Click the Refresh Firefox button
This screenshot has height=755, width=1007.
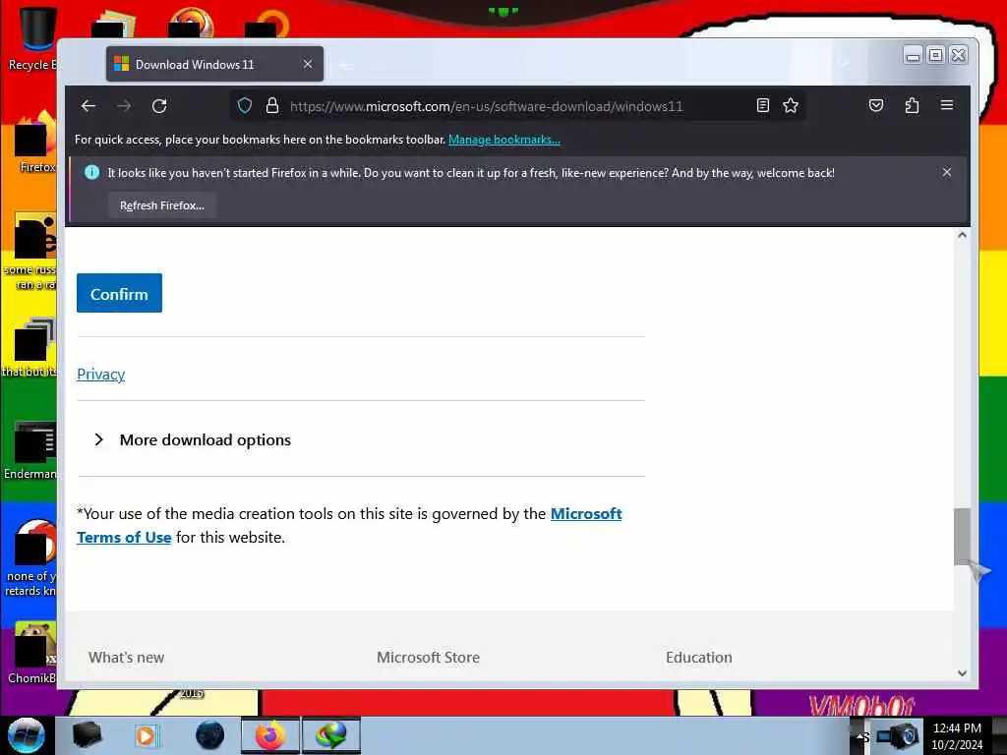(x=162, y=205)
